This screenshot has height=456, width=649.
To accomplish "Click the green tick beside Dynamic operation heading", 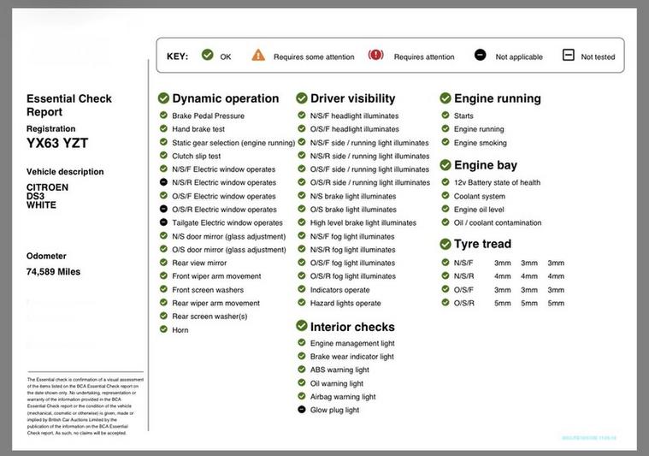I will [x=163, y=98].
